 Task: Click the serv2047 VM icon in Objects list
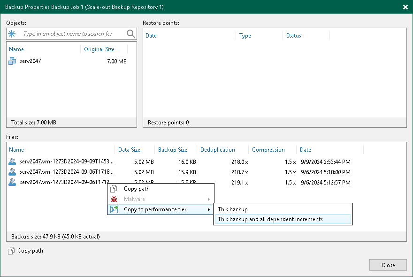pos(12,61)
